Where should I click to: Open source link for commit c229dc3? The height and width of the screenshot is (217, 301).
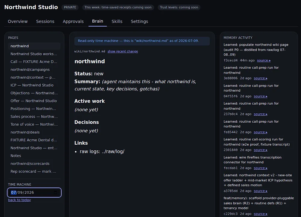[x=260, y=214]
